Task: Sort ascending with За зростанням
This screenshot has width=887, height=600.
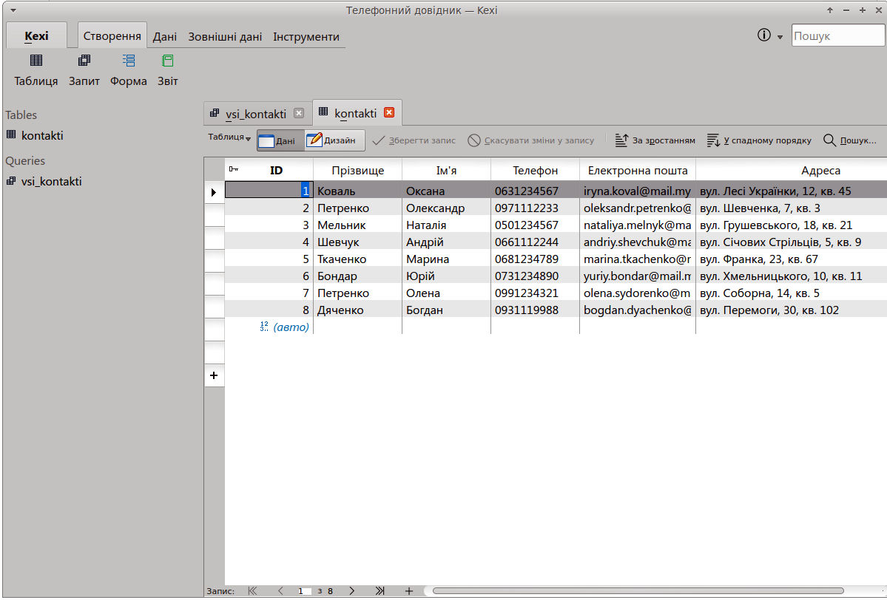Action: coord(655,140)
